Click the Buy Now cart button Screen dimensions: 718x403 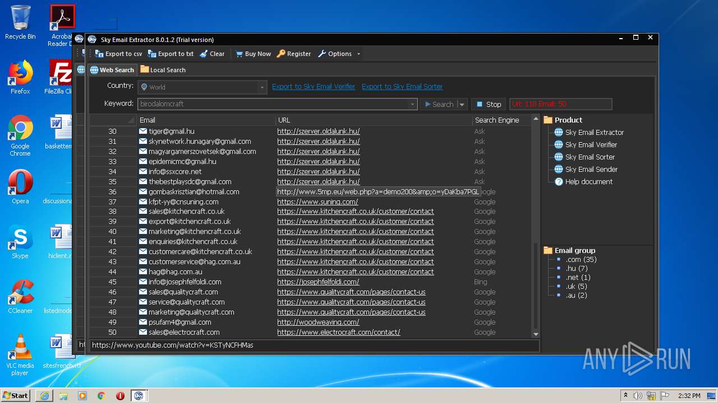[253, 54]
